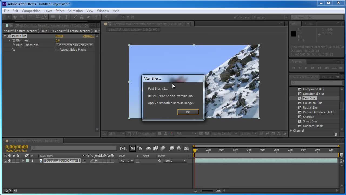
Task: Toggle solo box for layer 1
Action: coord(14,161)
